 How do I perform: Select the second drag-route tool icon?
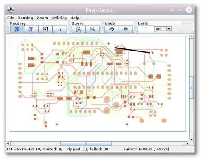coord(31,30)
